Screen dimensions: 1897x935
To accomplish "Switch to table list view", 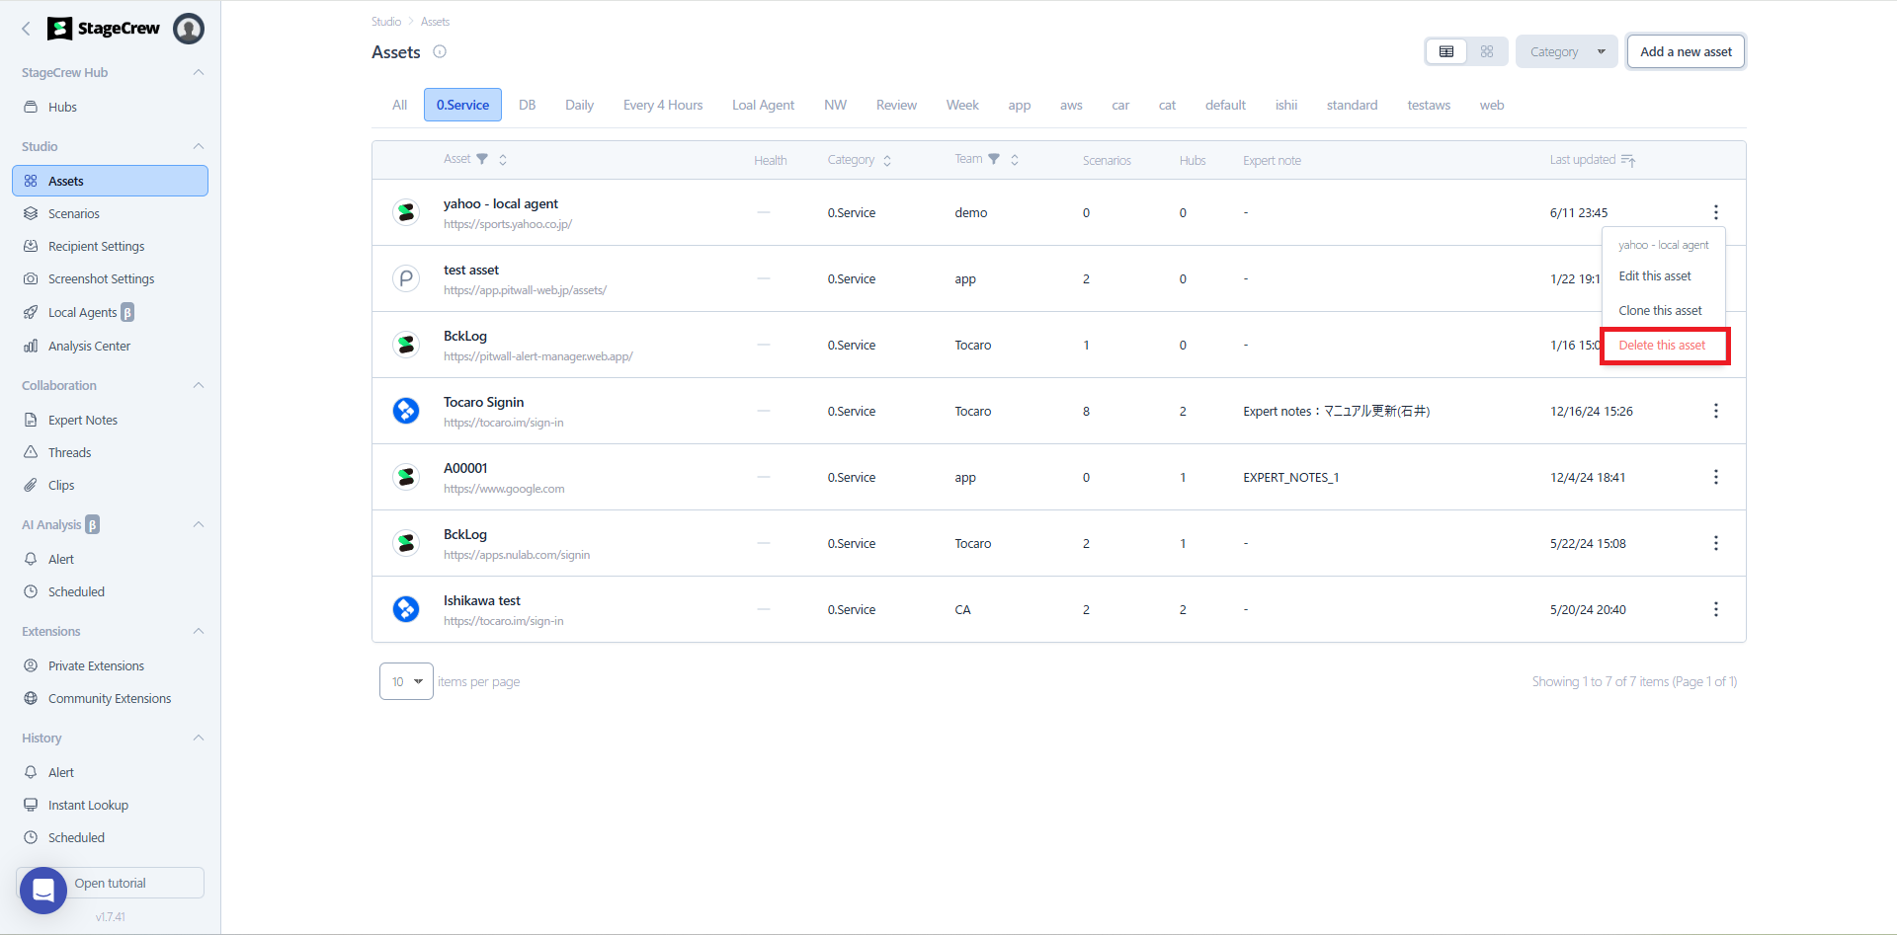I will [x=1446, y=51].
